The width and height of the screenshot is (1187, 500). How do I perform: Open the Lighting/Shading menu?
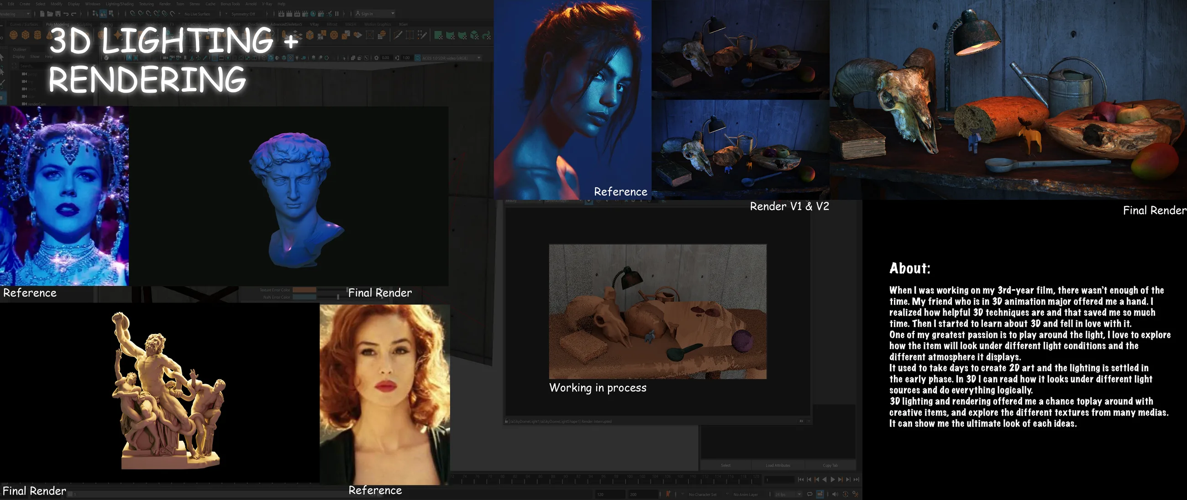pyautogui.click(x=120, y=4)
